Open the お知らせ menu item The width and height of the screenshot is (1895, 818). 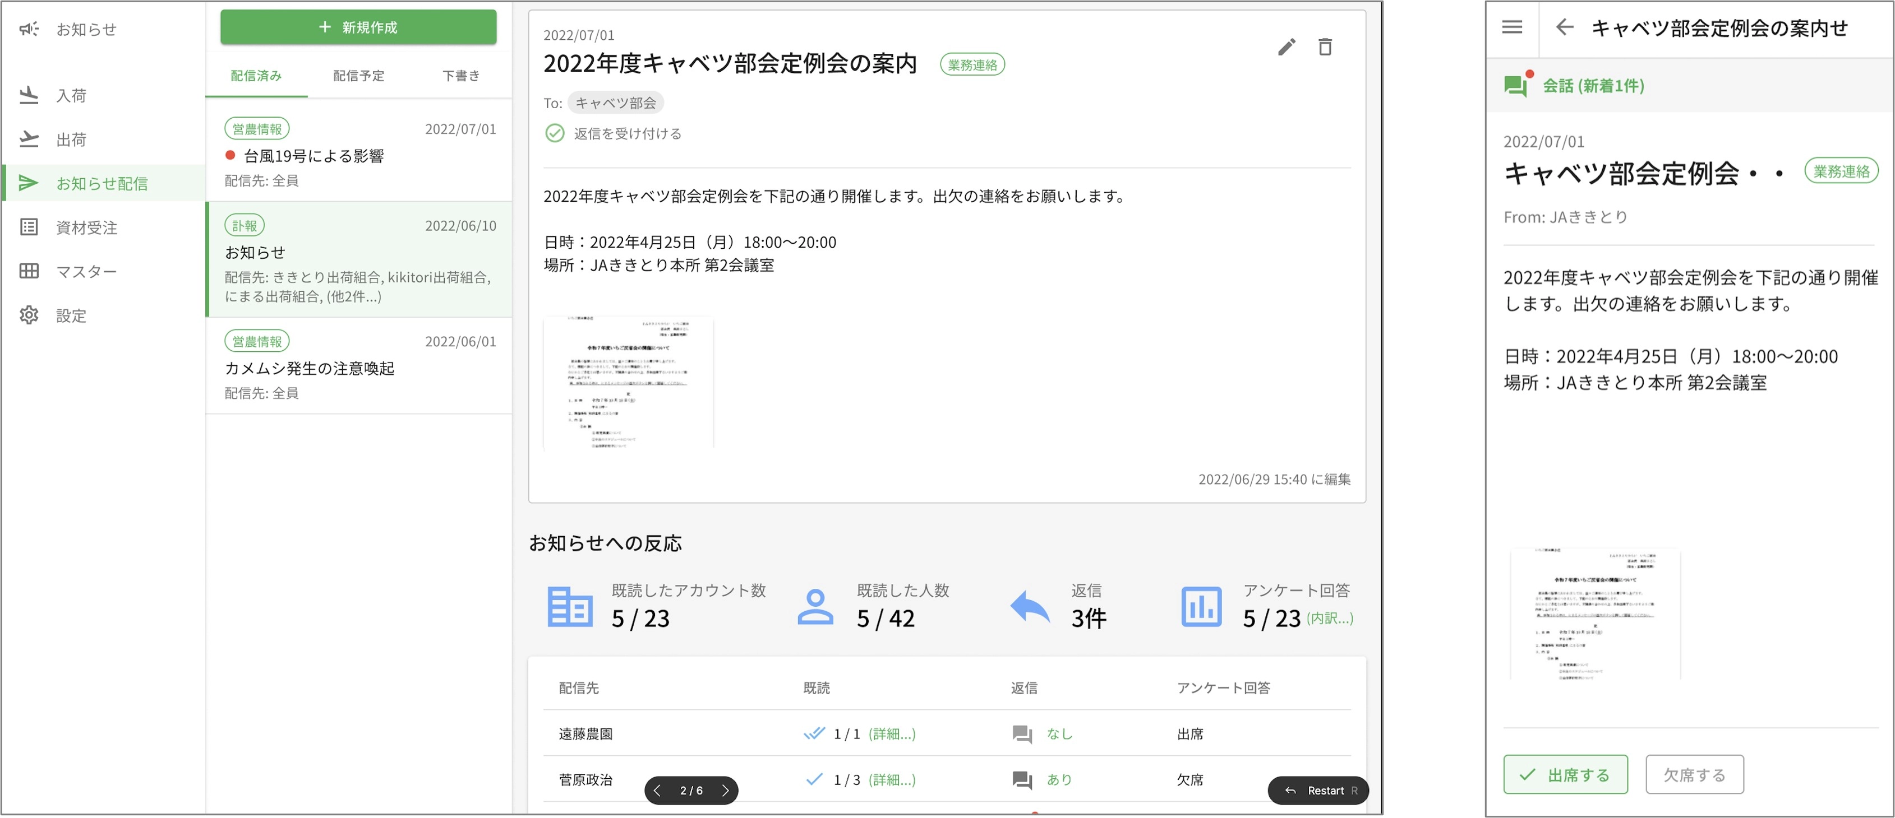point(103,29)
